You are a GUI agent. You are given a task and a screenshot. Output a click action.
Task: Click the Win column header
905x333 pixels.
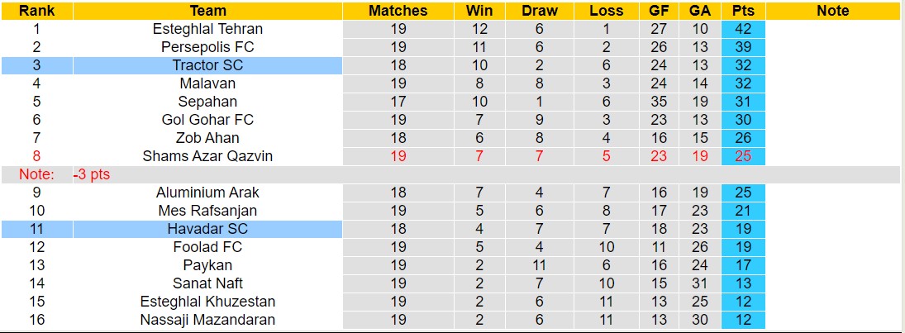479,11
